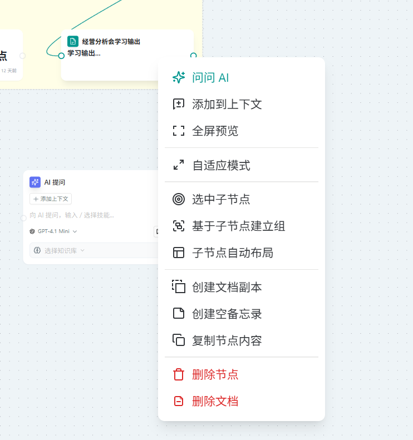
Task: Click the AI 提问 card title
Action: click(55, 182)
